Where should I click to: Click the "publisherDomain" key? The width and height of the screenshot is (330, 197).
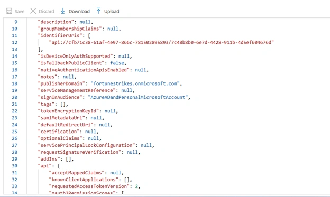pos(61,83)
